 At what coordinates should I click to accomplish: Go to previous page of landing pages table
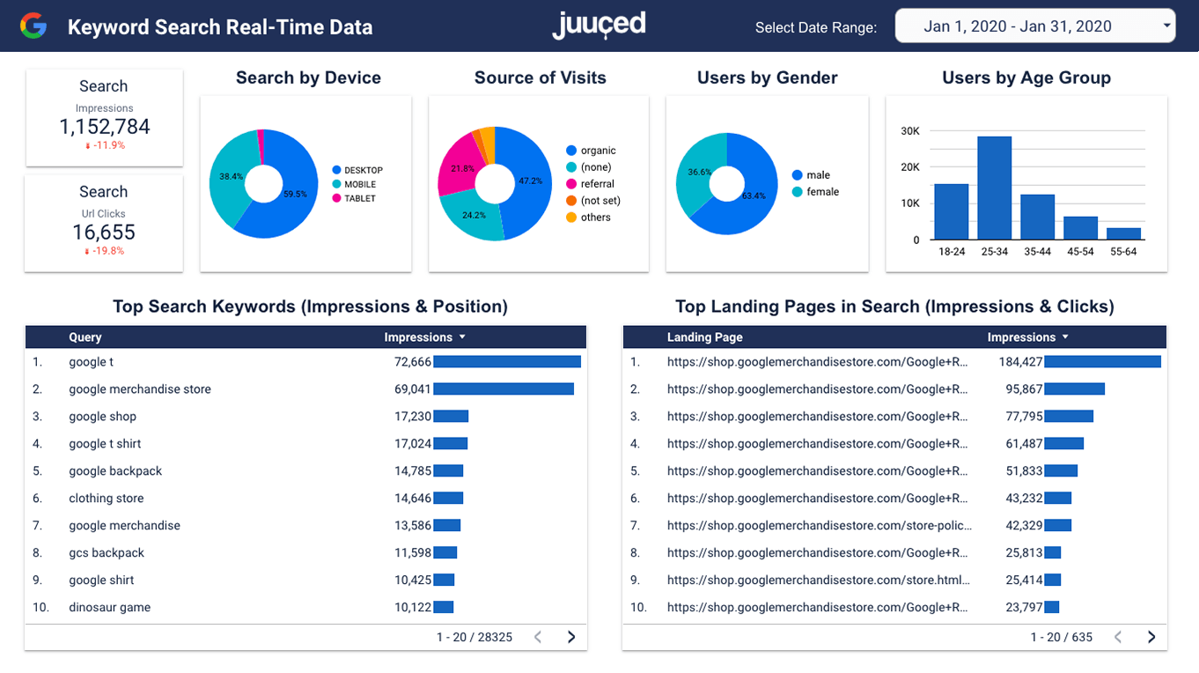pyautogui.click(x=1118, y=637)
